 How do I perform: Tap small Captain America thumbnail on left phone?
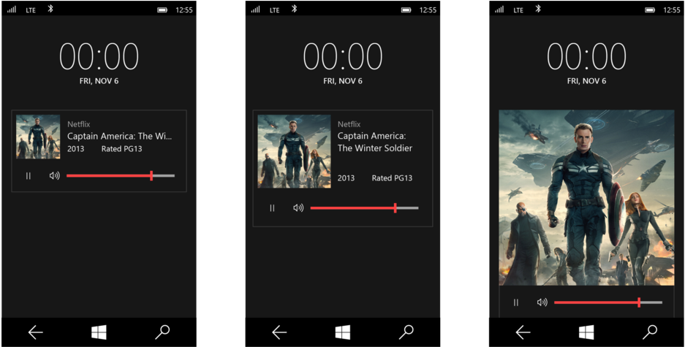coord(38,137)
